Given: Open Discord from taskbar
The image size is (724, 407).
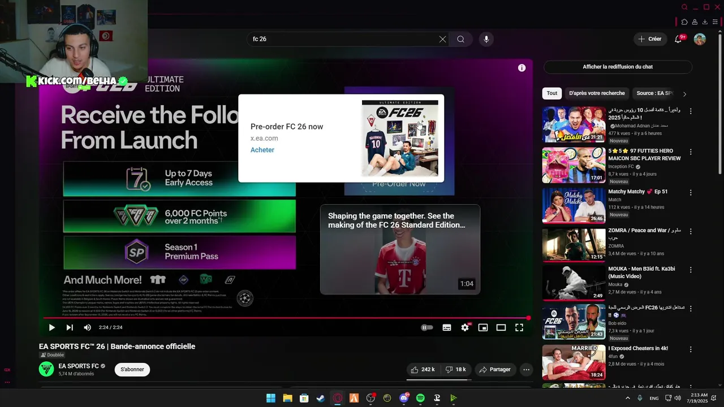Looking at the screenshot, I should pos(404,398).
